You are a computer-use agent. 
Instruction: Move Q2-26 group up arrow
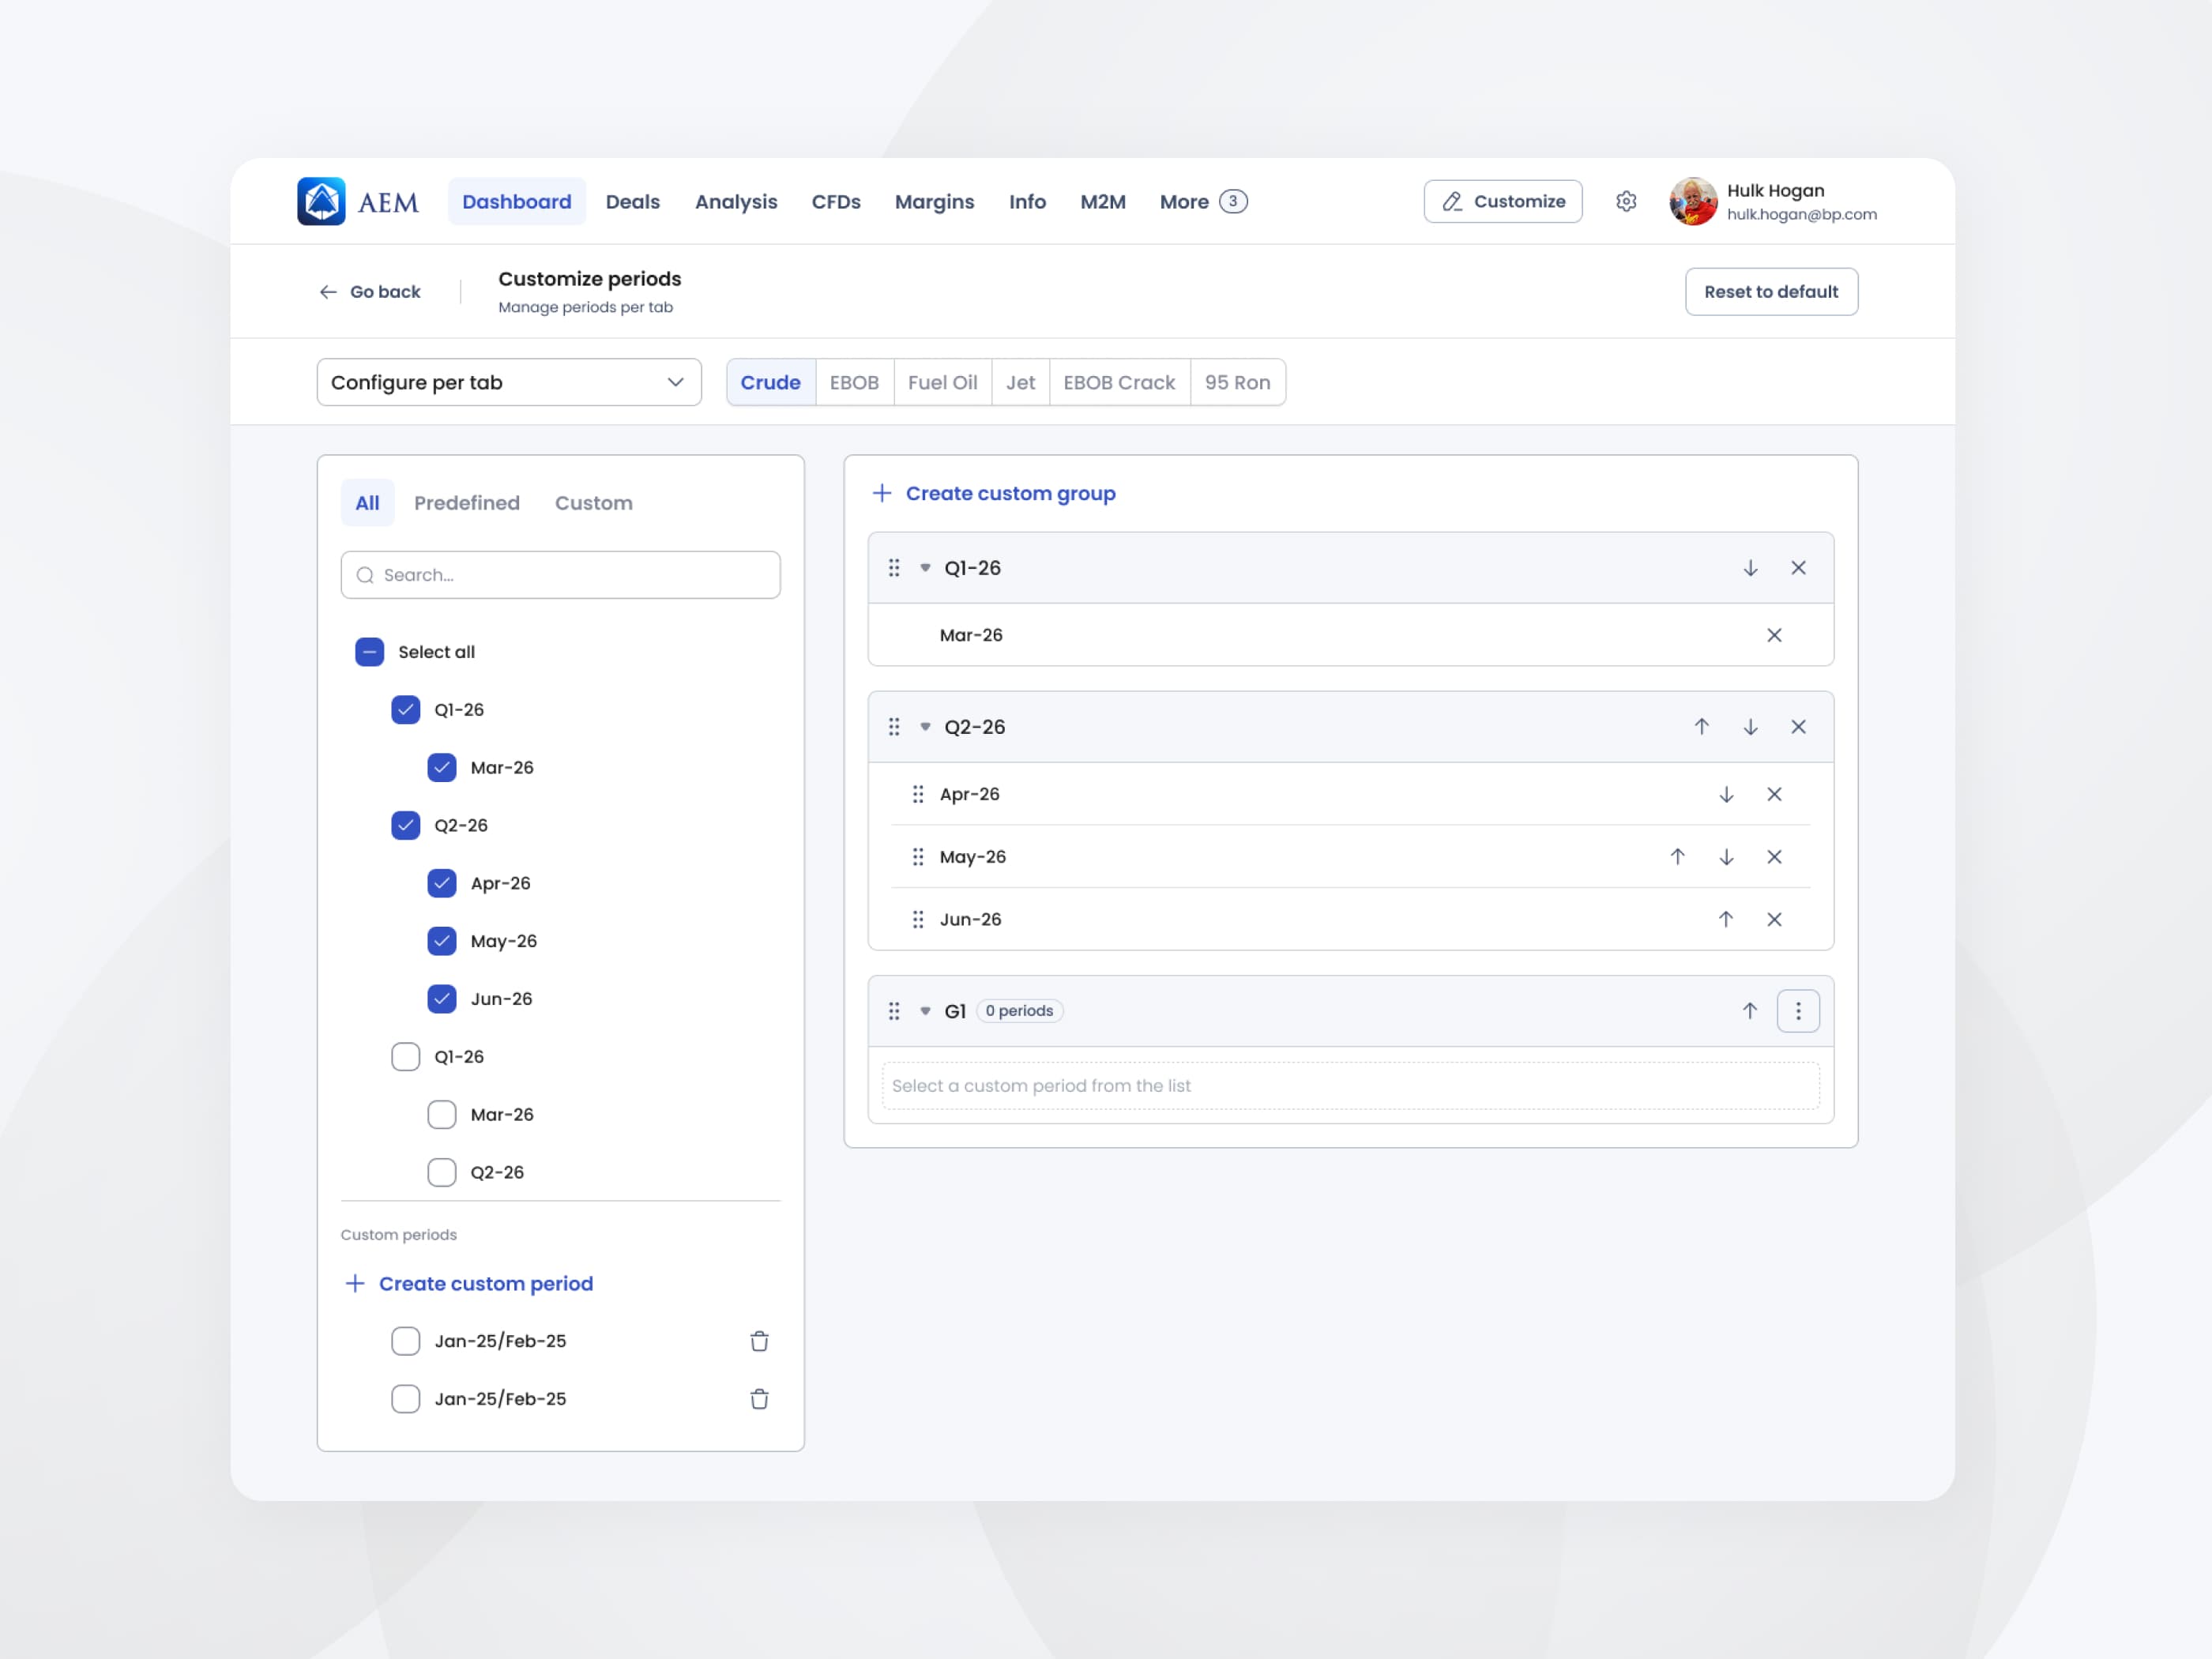(1701, 727)
